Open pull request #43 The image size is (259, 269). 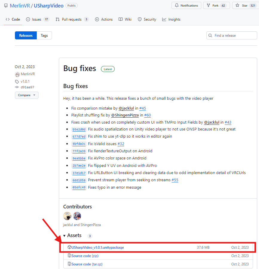coord(228,122)
